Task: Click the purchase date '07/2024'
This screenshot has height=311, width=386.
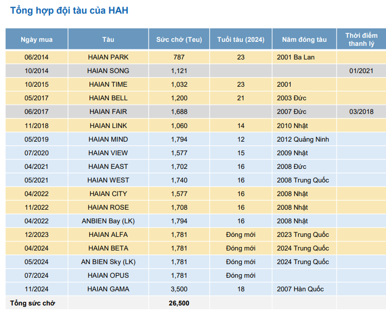Action: (36, 275)
